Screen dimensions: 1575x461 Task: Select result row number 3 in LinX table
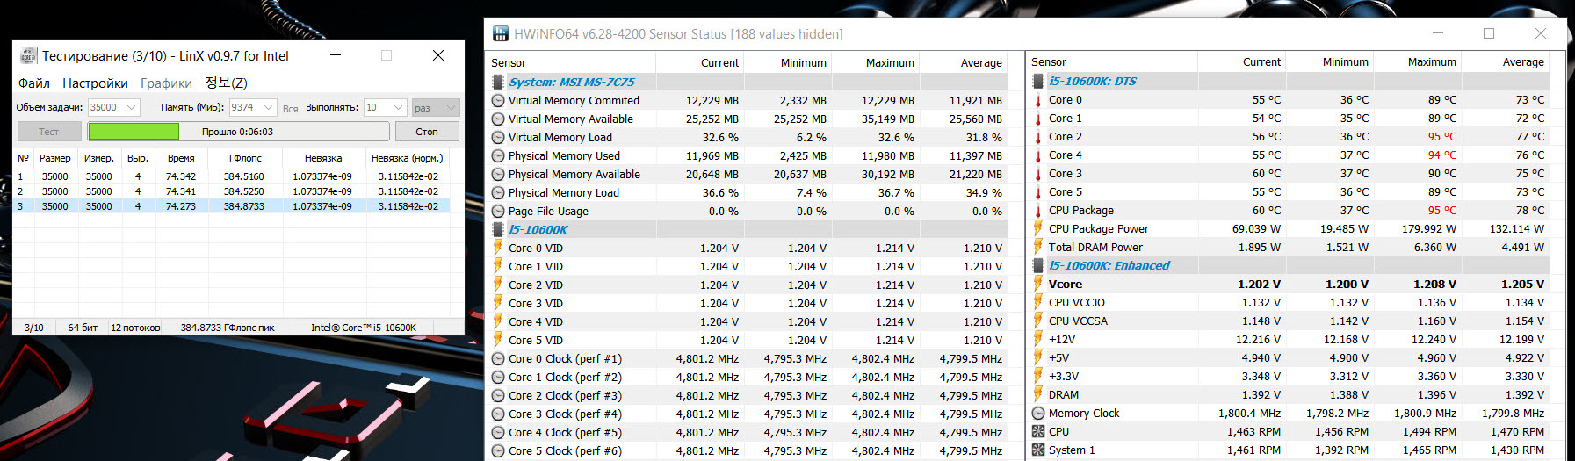point(233,206)
